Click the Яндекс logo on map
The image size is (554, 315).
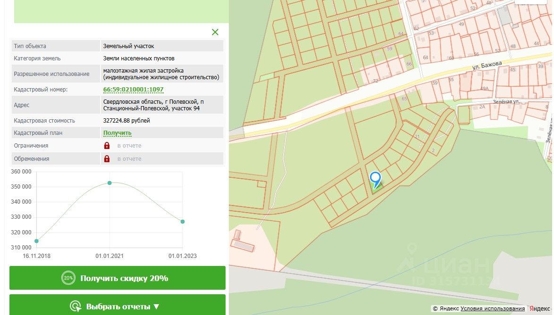(539, 309)
